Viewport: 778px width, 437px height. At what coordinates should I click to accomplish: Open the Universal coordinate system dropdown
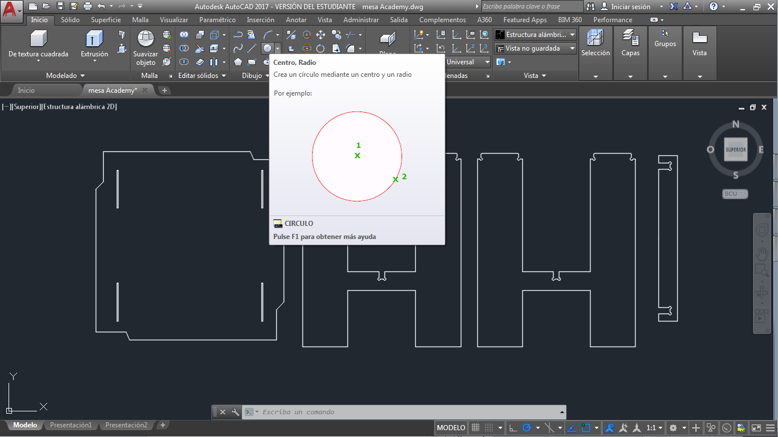click(468, 62)
